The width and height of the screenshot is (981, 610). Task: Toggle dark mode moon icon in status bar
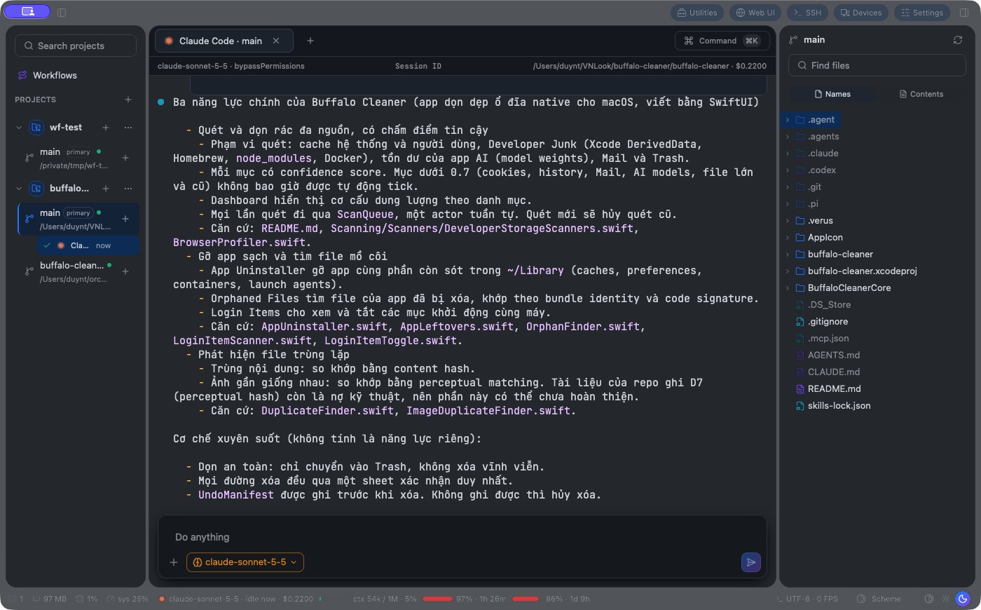(963, 599)
